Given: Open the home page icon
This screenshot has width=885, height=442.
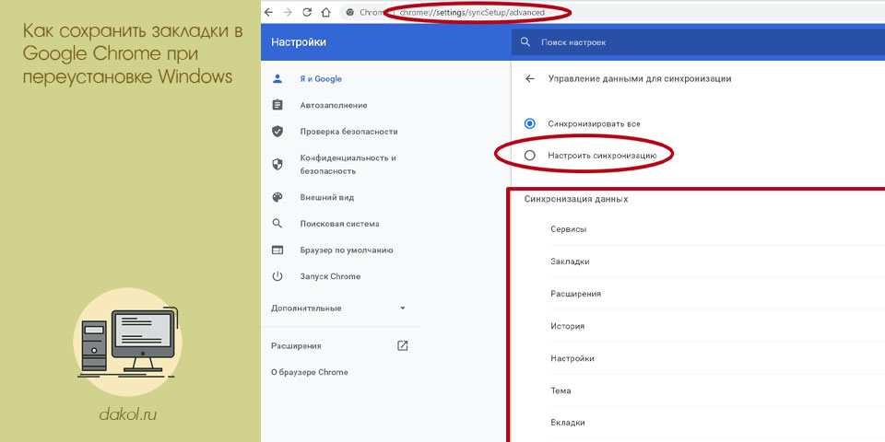Looking at the screenshot, I should [x=325, y=12].
